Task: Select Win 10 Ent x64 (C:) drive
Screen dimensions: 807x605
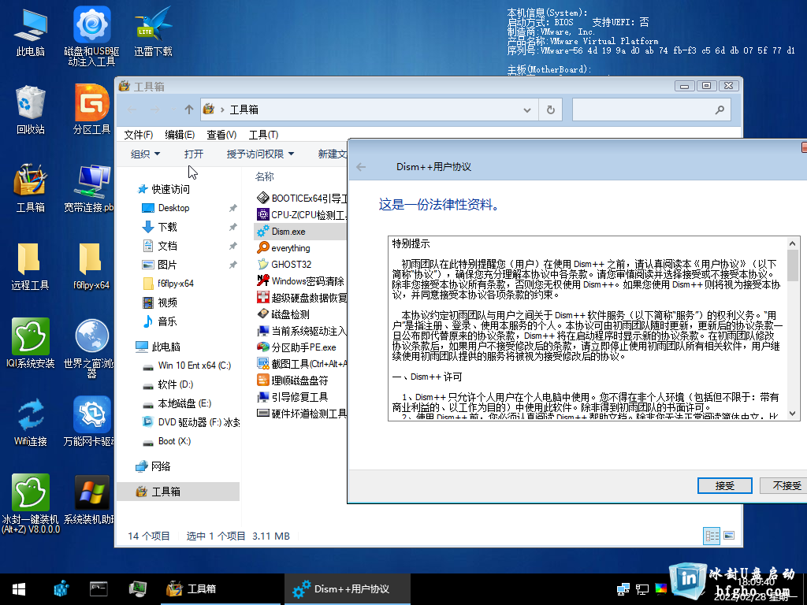Action: 188,366
